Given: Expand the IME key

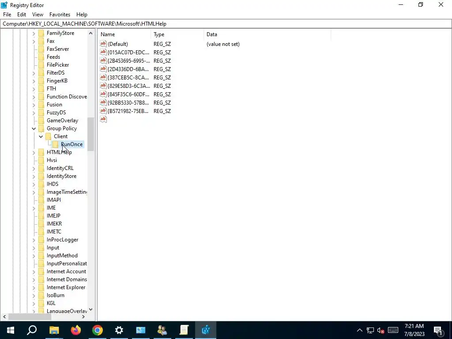Looking at the screenshot, I should tap(34, 208).
